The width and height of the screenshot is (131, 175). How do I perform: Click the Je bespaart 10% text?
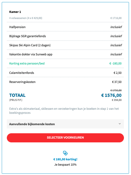(x=65, y=165)
